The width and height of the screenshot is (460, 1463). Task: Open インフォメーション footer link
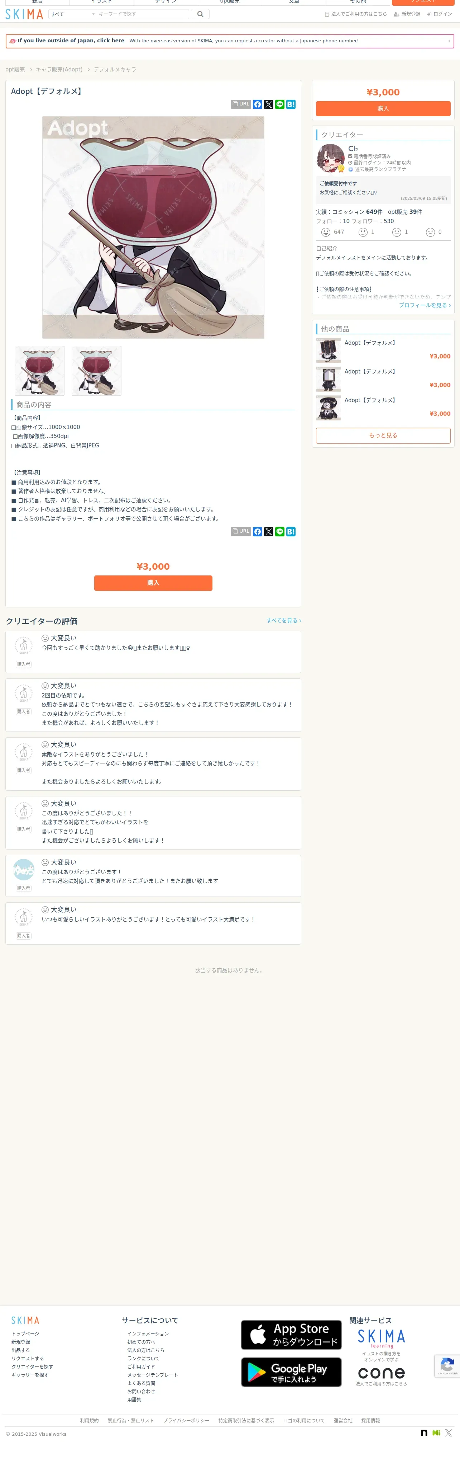148,1334
